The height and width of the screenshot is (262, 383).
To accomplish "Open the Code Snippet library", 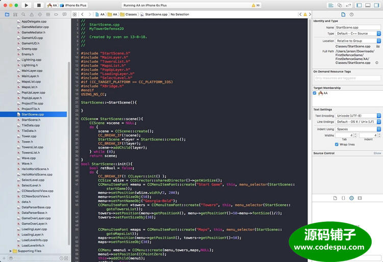I will (x=343, y=198).
